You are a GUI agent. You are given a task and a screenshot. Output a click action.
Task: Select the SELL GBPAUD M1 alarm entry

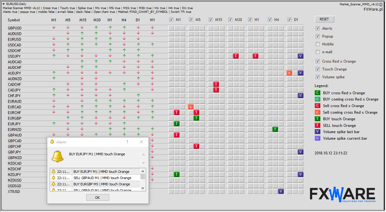(x=102, y=178)
